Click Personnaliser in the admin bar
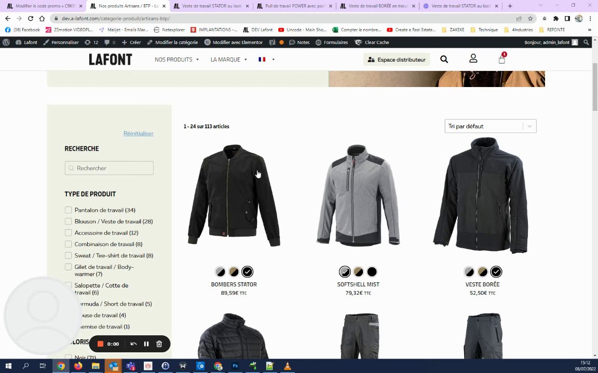Screen dimensions: 598x373 pos(61,42)
